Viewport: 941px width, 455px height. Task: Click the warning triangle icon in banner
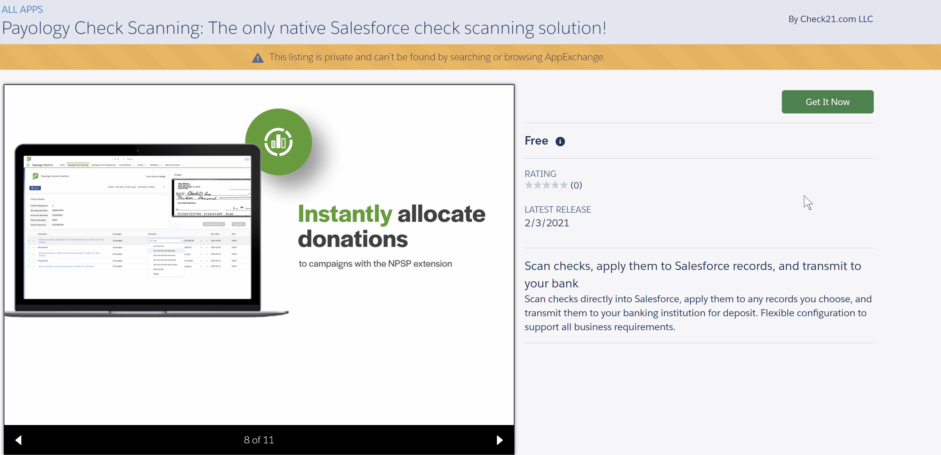coord(258,58)
